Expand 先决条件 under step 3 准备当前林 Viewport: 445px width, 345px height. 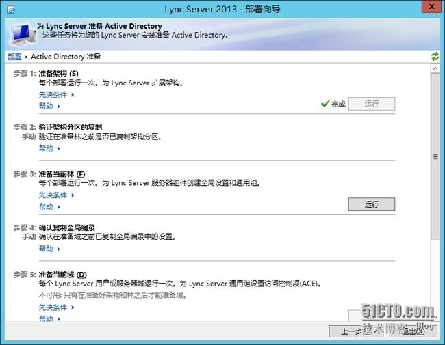click(x=56, y=195)
